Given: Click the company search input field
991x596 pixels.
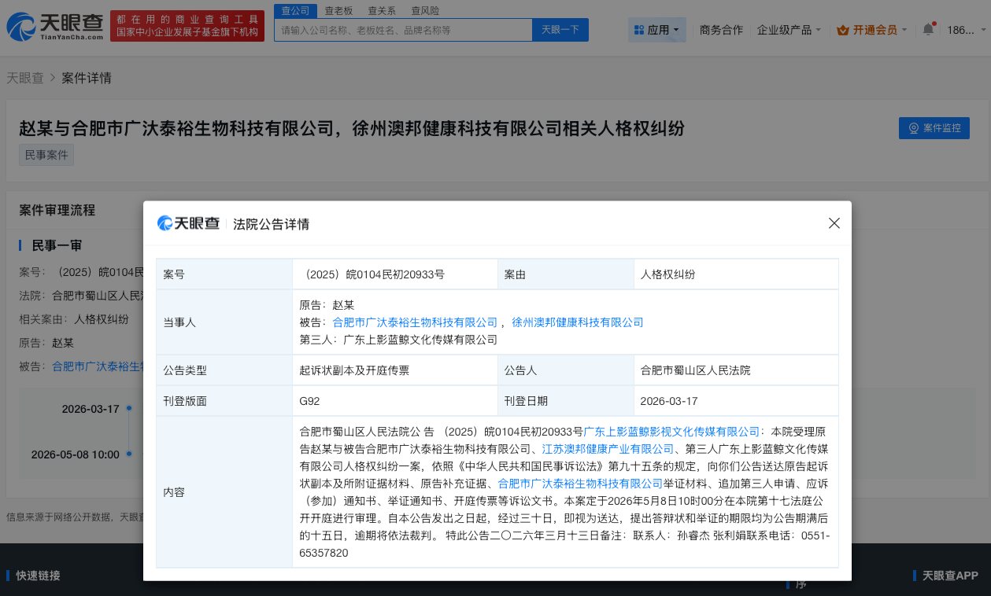Looking at the screenshot, I should pyautogui.click(x=403, y=29).
